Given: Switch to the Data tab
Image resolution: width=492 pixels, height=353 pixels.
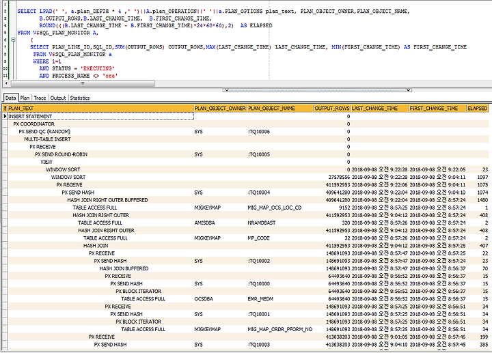Looking at the screenshot, I should pyautogui.click(x=10, y=98).
